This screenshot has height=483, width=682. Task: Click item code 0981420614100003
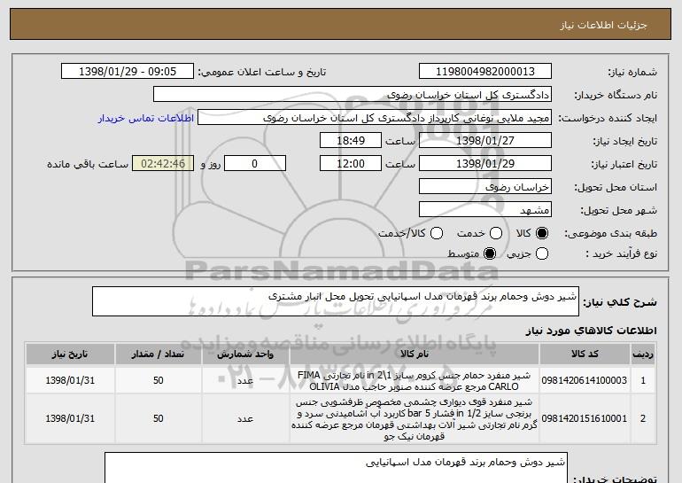[585, 380]
